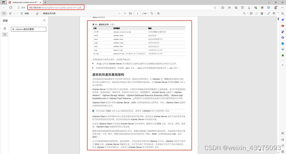This screenshot has width=286, height=154.
Task: Open the user profile avatar
Action: pos(276,8)
